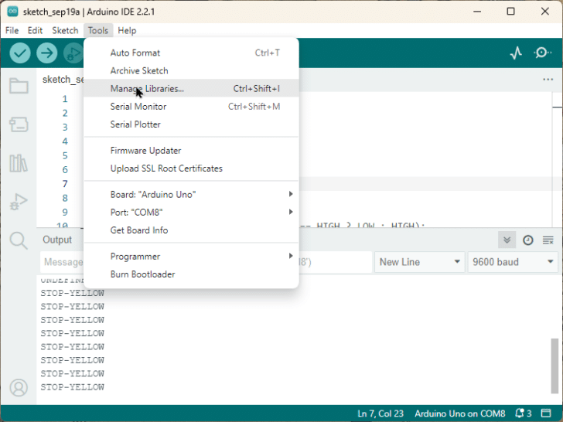563x422 pixels.
Task: Click Arduino Uno on COM8 in status bar
Action: 459,413
